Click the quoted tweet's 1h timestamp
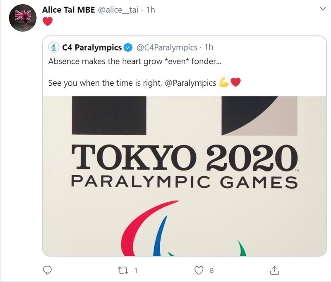 [209, 48]
